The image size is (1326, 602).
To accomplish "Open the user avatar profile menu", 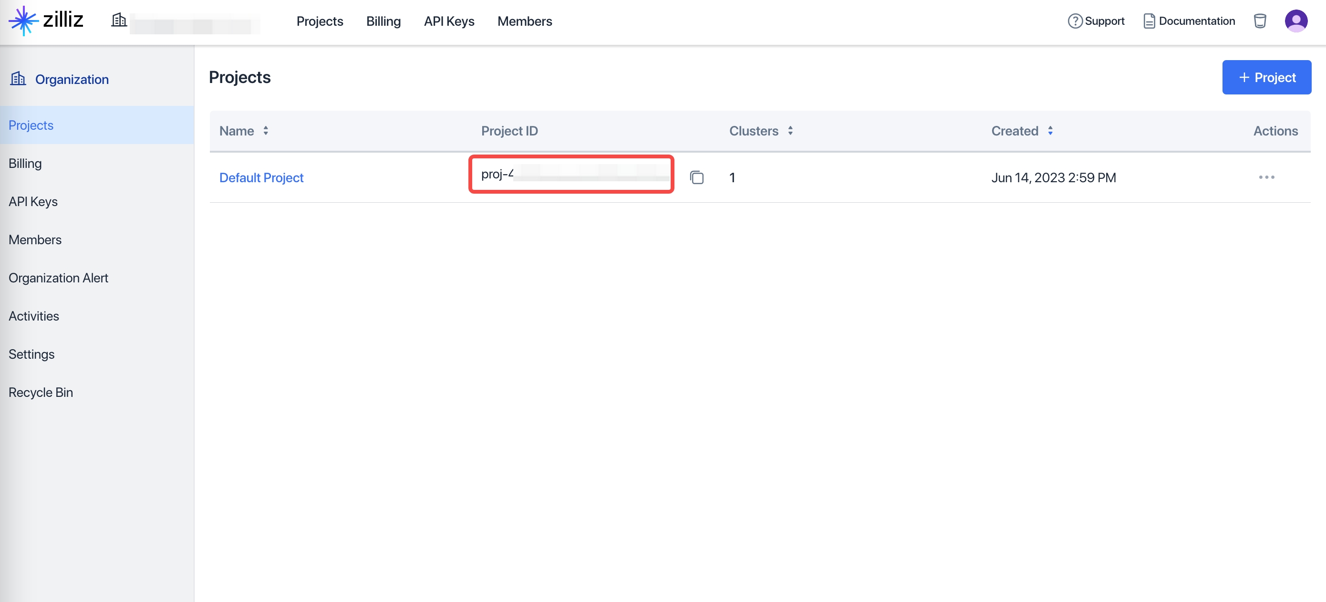I will pyautogui.click(x=1295, y=21).
